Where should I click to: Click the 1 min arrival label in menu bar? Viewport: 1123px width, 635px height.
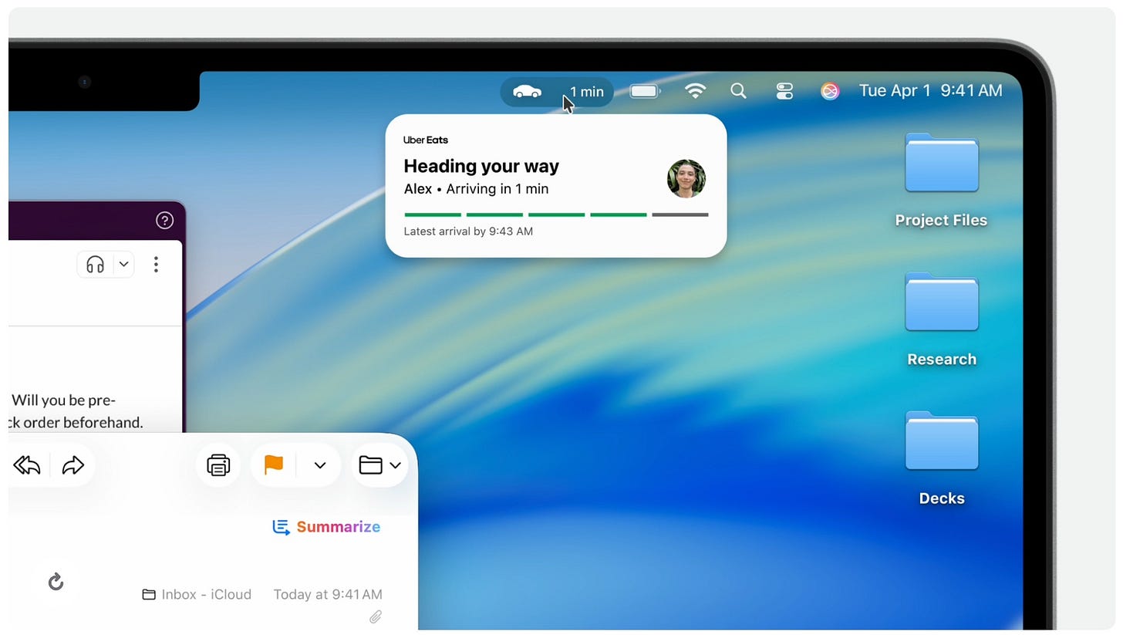click(x=587, y=92)
